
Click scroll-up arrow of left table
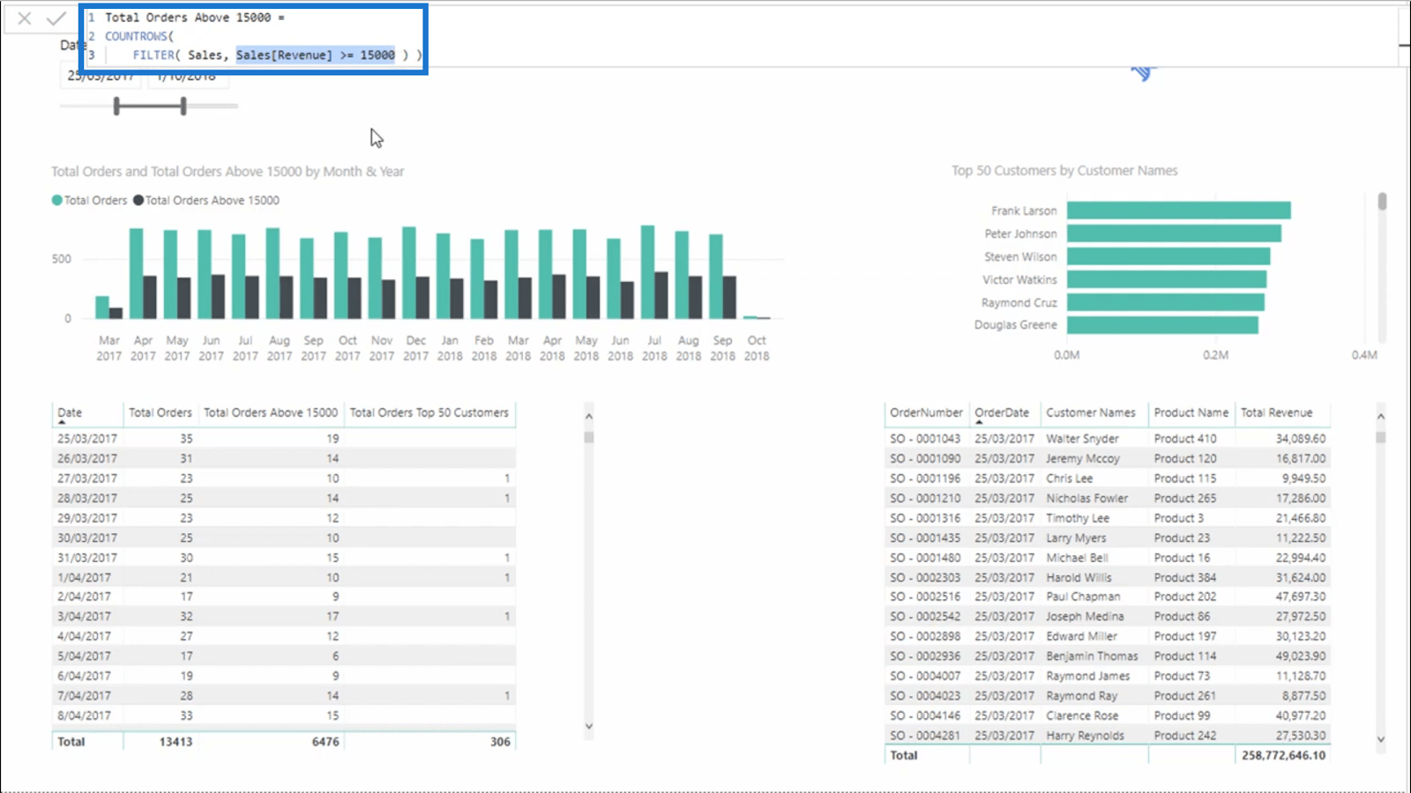[x=589, y=416]
